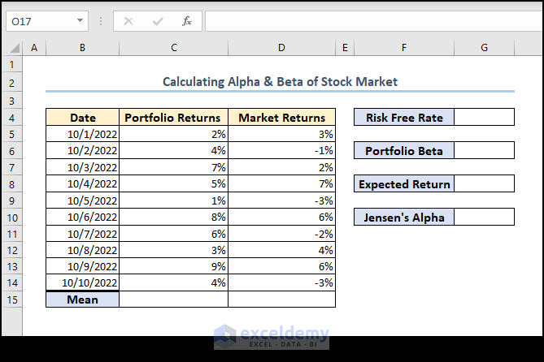Click the empty Portfolio Beta value cell

[x=484, y=151]
